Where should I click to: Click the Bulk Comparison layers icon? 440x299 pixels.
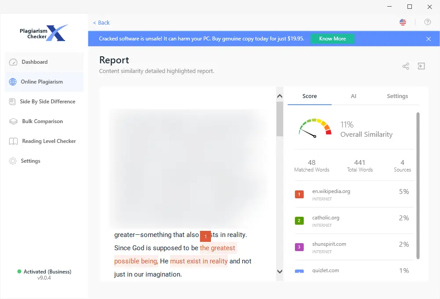click(x=13, y=121)
